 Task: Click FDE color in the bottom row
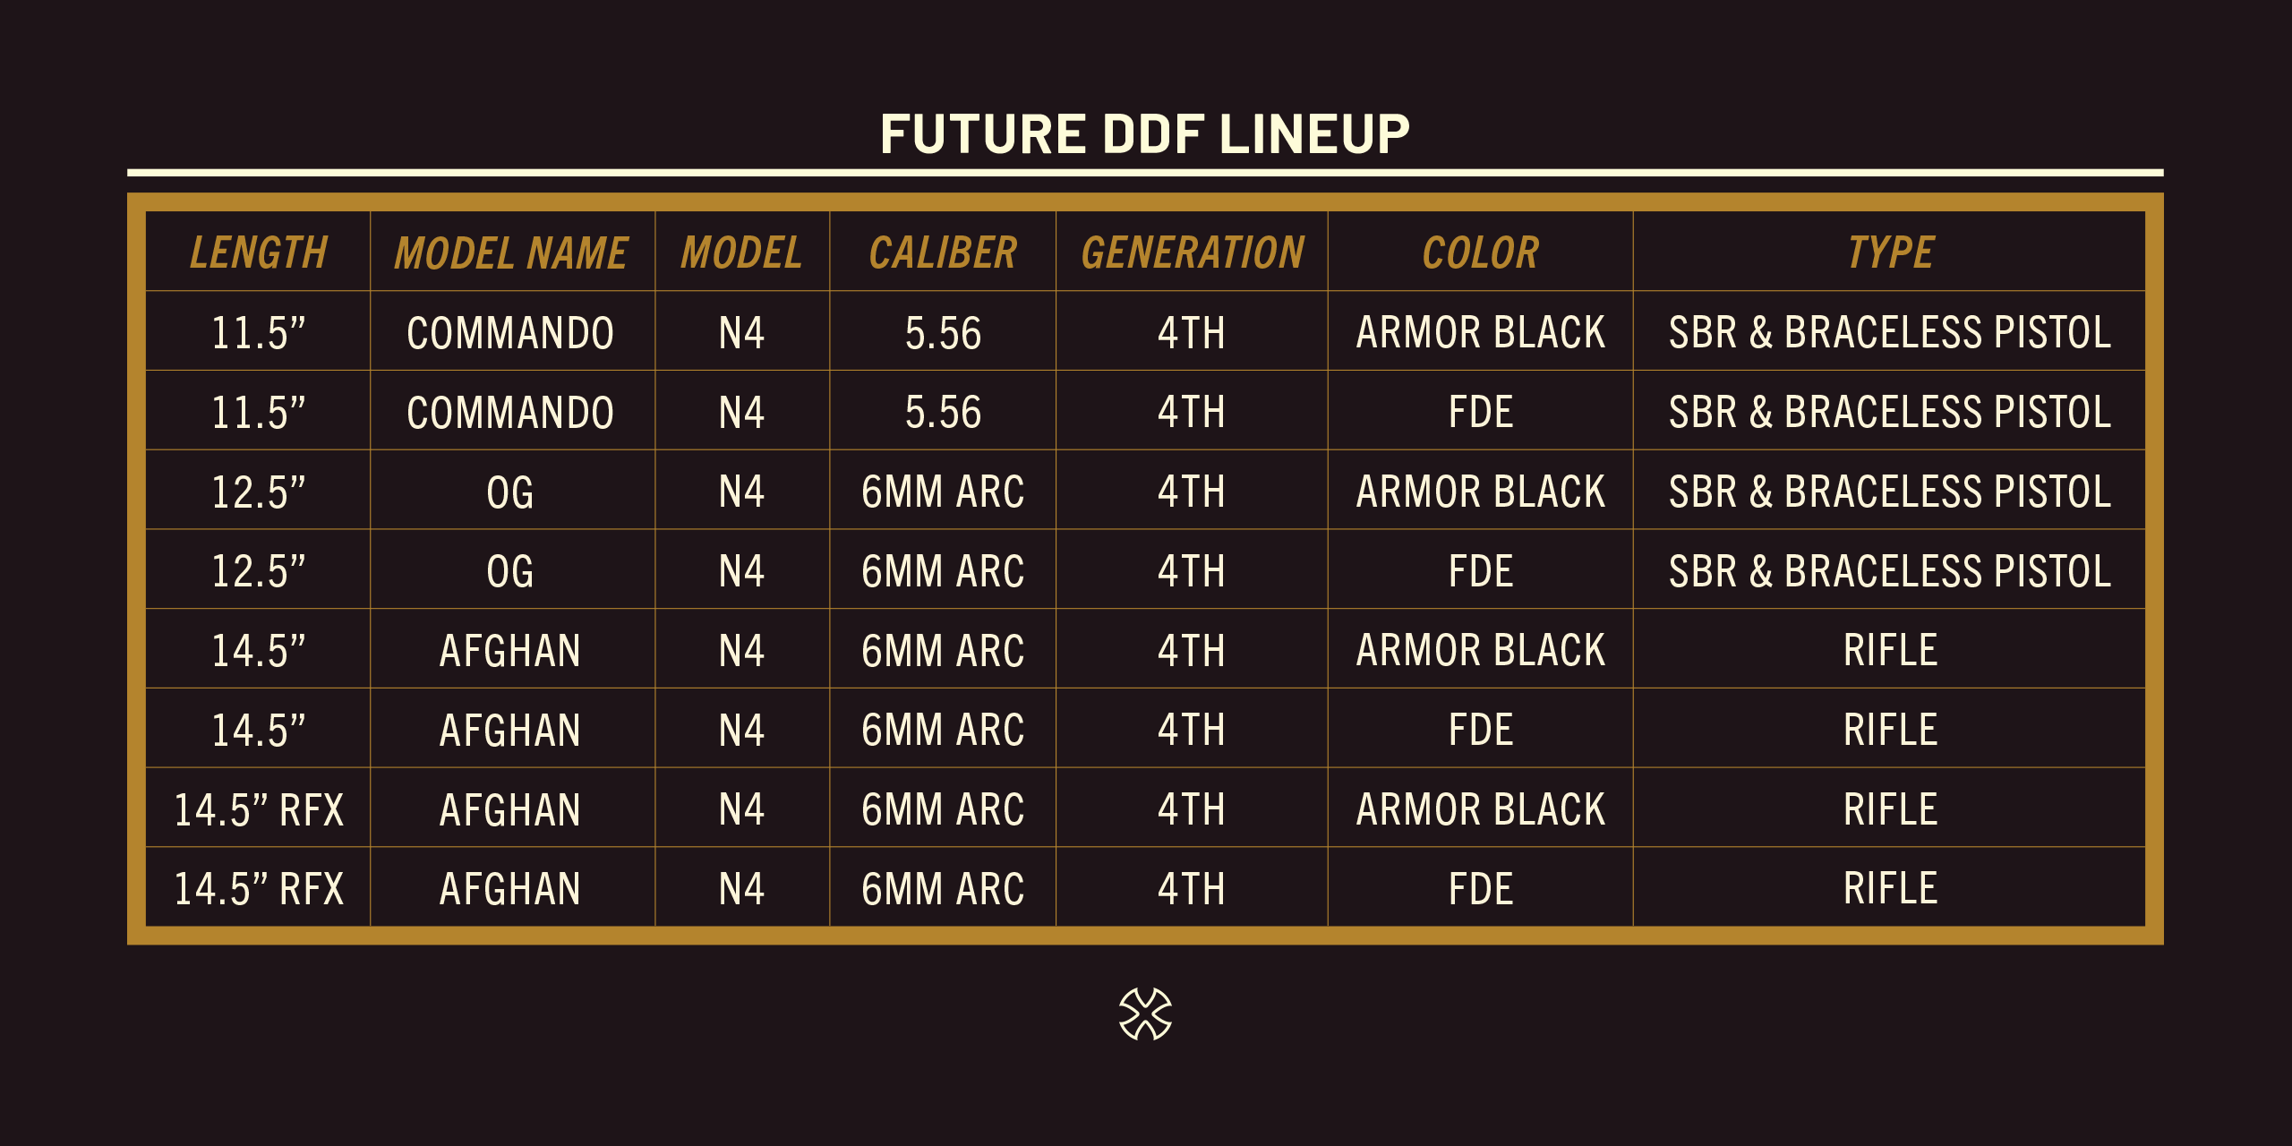pos(1481,889)
